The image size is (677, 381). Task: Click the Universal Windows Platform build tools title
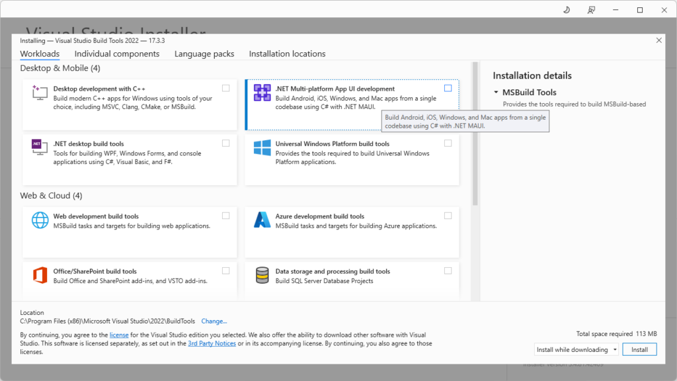point(333,144)
